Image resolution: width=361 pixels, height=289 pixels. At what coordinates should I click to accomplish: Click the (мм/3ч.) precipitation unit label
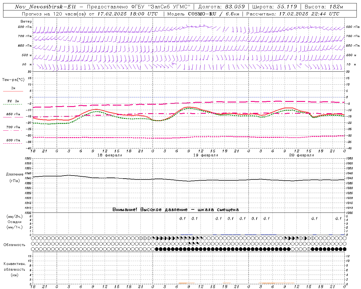15,216
